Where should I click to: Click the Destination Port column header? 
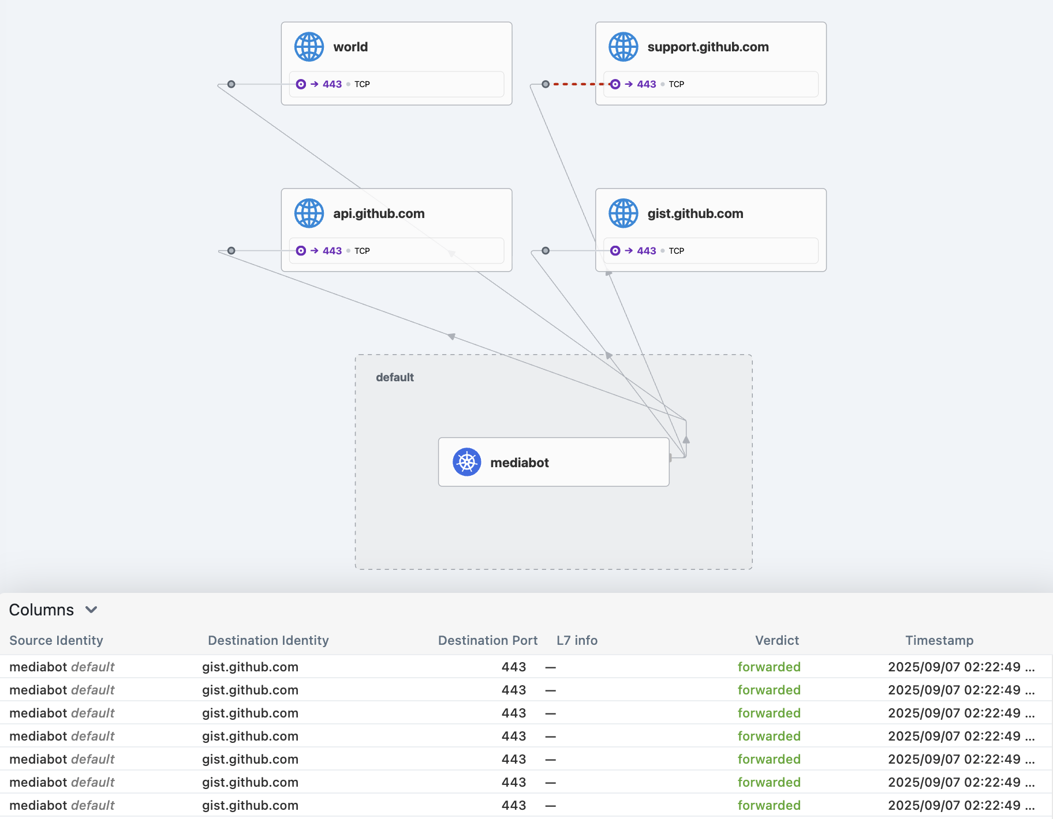488,640
